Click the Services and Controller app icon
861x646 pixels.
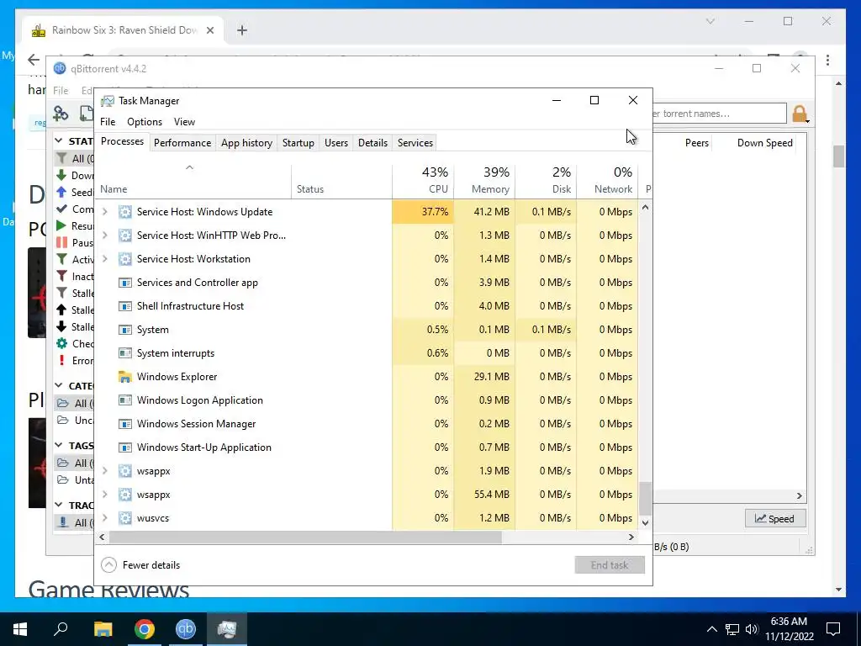tap(125, 283)
